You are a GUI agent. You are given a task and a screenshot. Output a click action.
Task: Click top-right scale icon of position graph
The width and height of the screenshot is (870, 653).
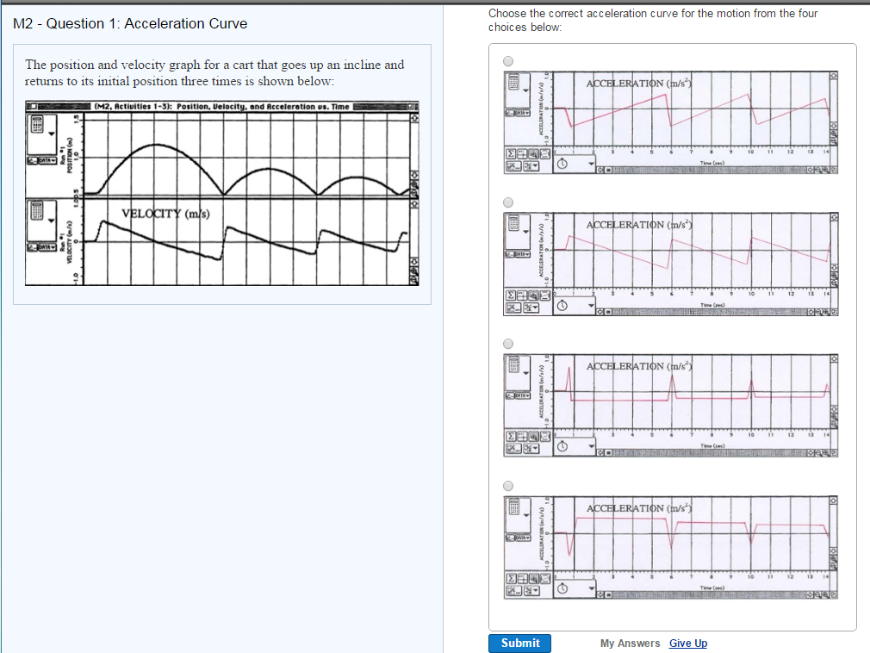414,118
